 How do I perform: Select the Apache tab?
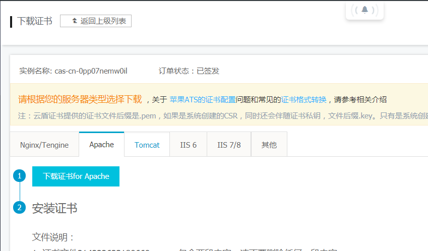[x=101, y=144]
